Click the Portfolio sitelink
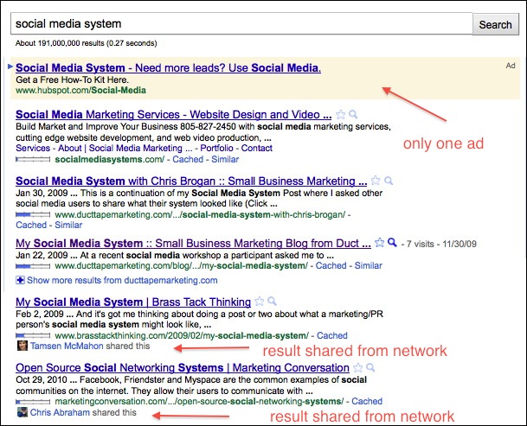Viewport: 527px width, 426px height. 216,148
